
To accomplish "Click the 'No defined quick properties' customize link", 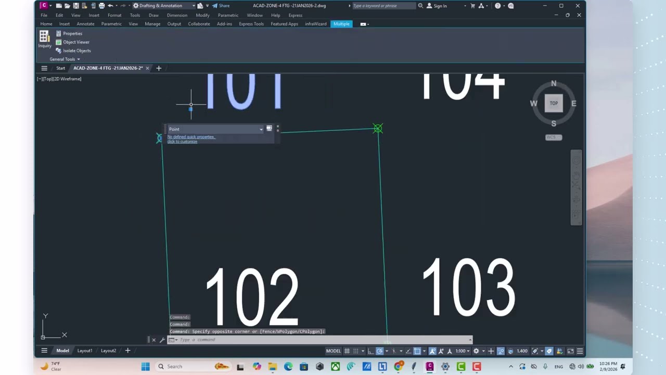I will [191, 139].
